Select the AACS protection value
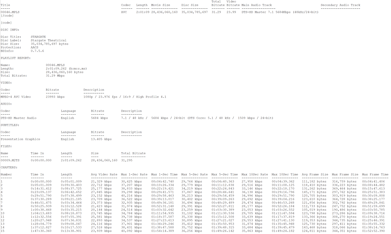The height and width of the screenshot is (234, 391). coord(34,48)
